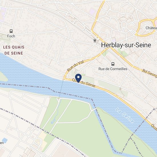Click the Les Quais de Seine district label

[x=14, y=50]
